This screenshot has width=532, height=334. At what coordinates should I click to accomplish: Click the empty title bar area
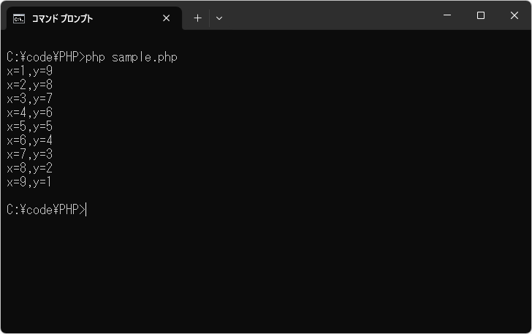coord(329,16)
